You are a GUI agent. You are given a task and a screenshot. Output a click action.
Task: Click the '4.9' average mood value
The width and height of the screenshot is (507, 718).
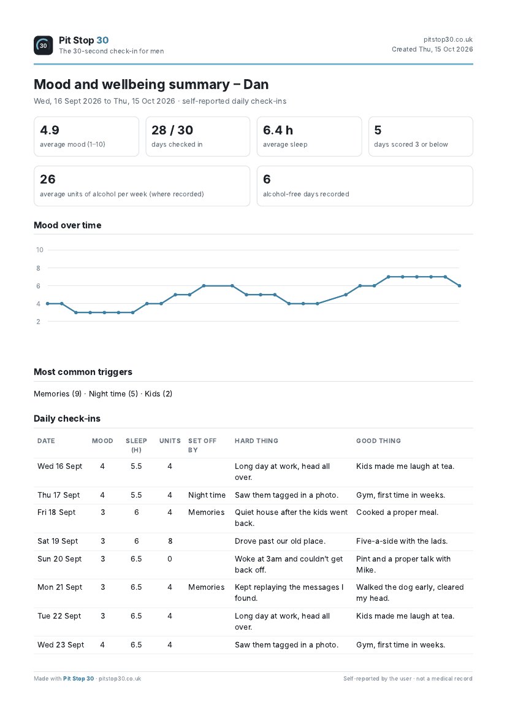pyautogui.click(x=50, y=130)
